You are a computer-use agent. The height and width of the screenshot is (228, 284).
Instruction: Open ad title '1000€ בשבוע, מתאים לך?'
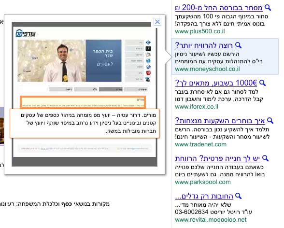[216, 83]
